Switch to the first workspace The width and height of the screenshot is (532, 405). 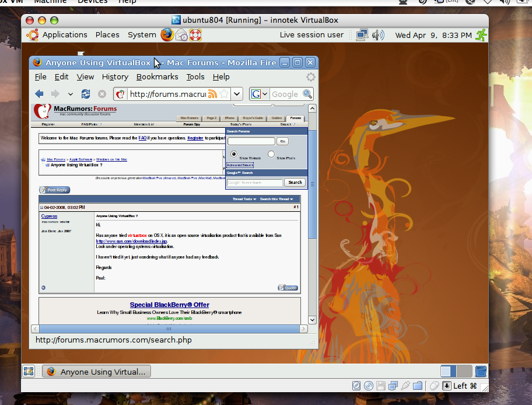coord(448,371)
